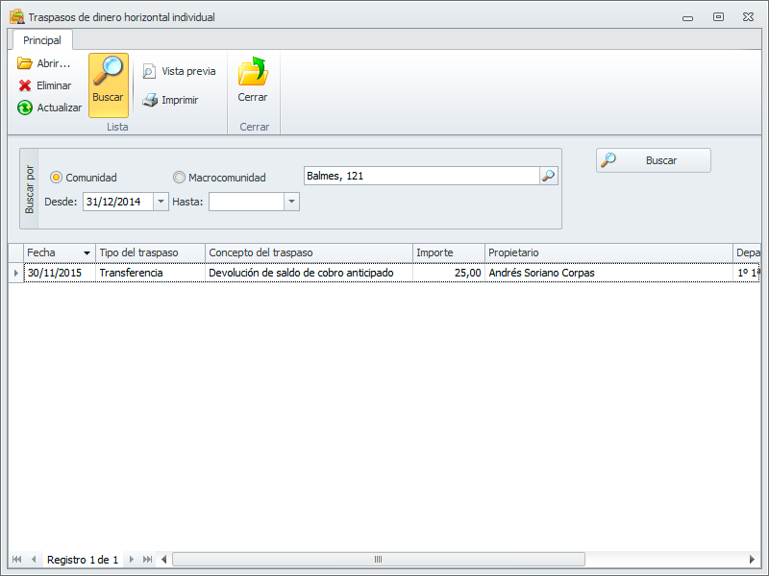Click the red Eliminar icon
This screenshot has height=576, width=769.
25,85
